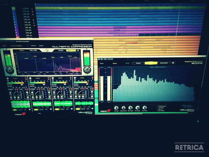Viewport: 209px width, 157px height.
Task: Open the Default preset selector in Scope
Action: pos(115,63)
